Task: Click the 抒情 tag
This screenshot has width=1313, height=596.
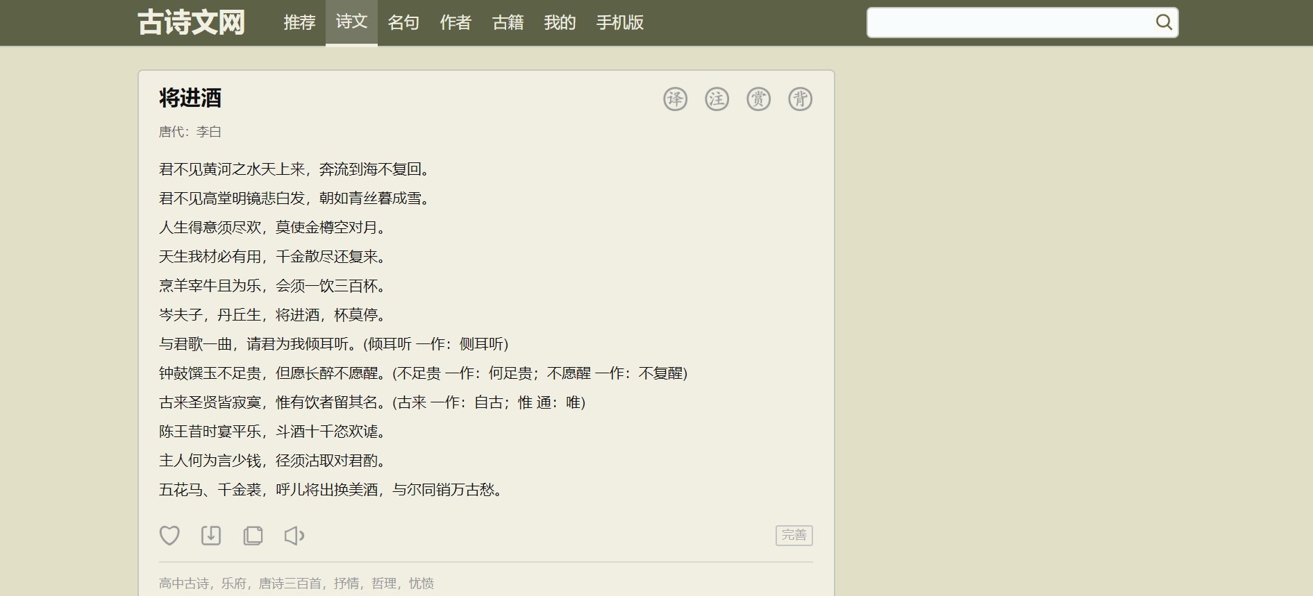Action: [346, 584]
